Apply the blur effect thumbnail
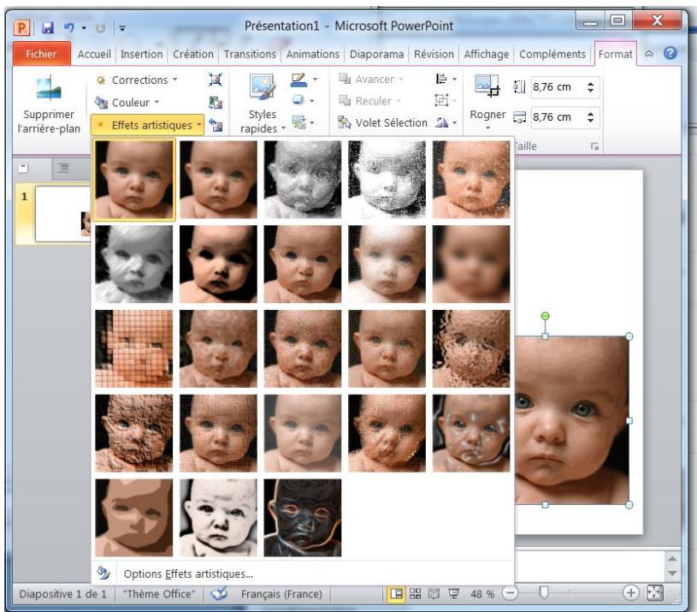 (471, 264)
